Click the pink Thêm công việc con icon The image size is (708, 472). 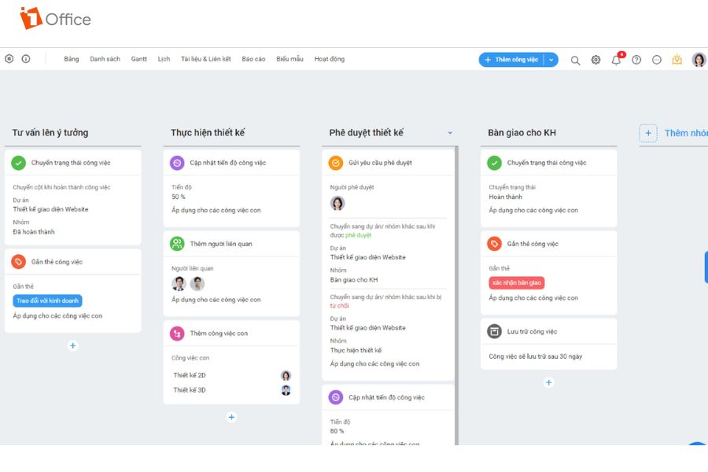177,334
